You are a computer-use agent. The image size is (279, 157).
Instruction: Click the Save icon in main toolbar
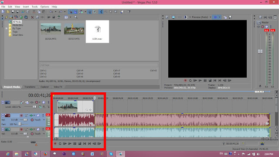pyautogui.click(x=13, y=12)
